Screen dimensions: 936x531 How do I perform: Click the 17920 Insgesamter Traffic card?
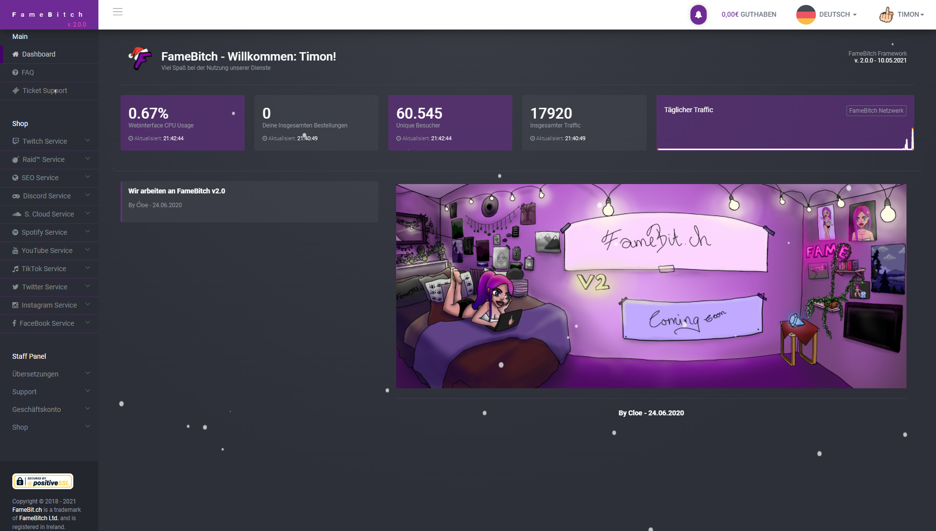pyautogui.click(x=584, y=123)
